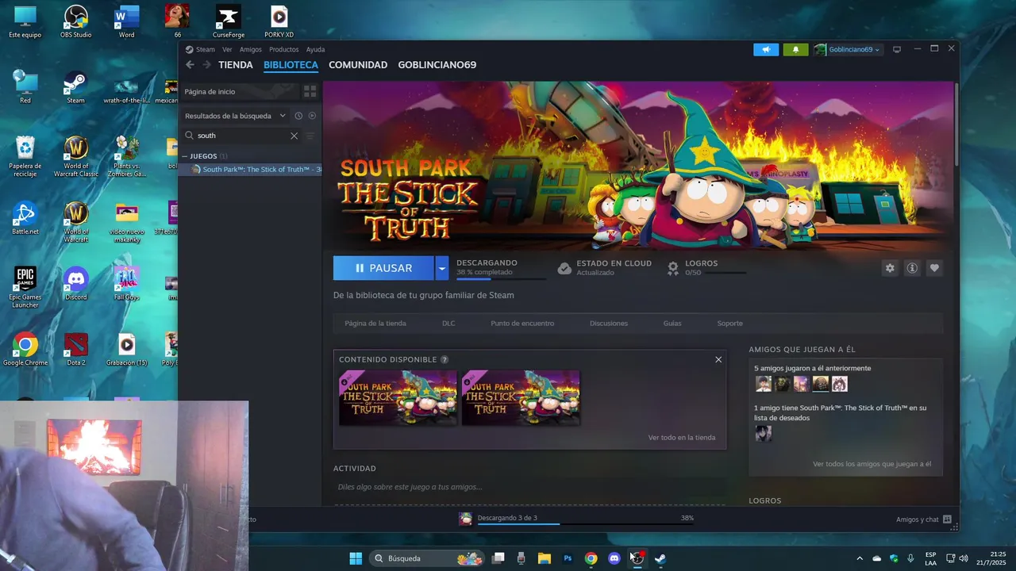The width and height of the screenshot is (1016, 571).
Task: Open Battle.net desktop icon
Action: [x=25, y=218]
